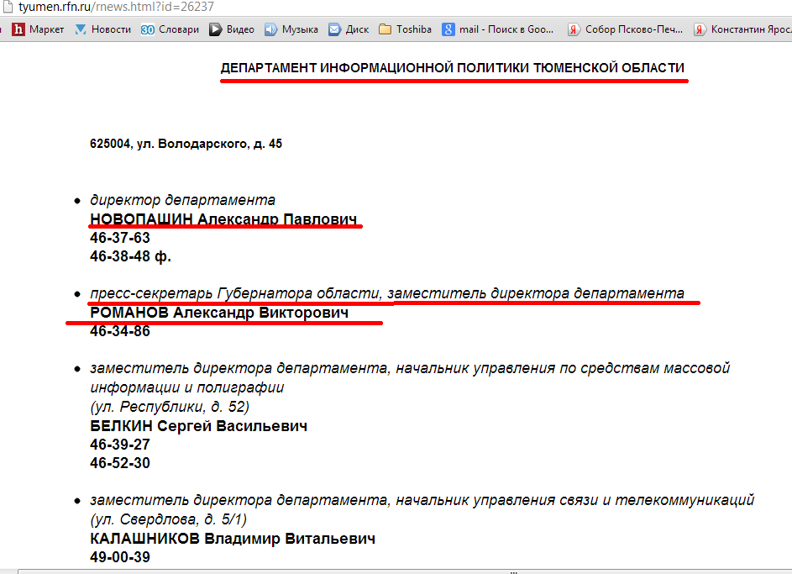Click the text пресс-секретарь Губернатора области
792x574 pixels.
235,293
